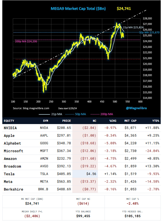
Task: Click the 21p MA legend entry
Action: [50, 114]
